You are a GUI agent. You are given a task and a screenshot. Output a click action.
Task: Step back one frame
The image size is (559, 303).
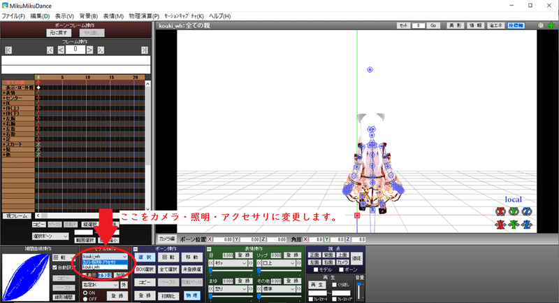pyautogui.click(x=61, y=50)
